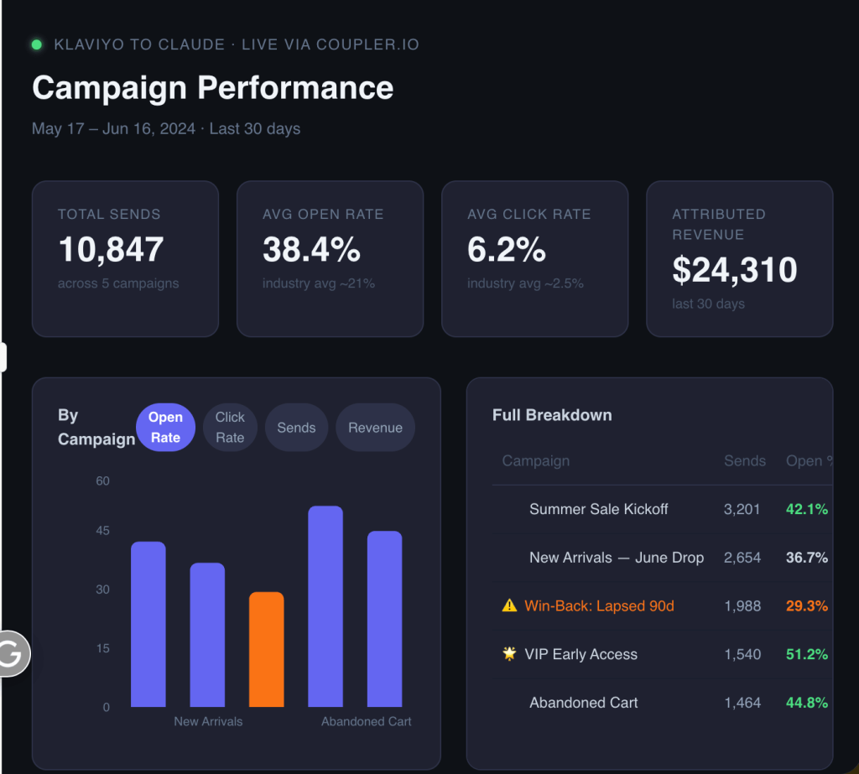Switch chart to Sends metric
This screenshot has height=774, width=859.
296,428
